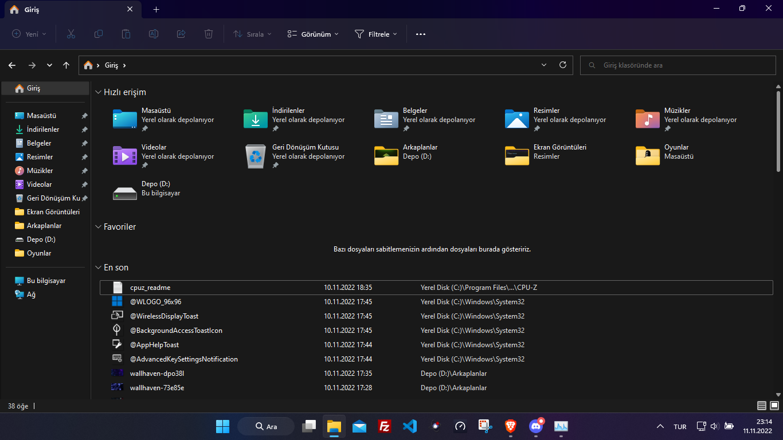
Task: Click the Giriş klasöründe ara search box
Action: coord(676,65)
